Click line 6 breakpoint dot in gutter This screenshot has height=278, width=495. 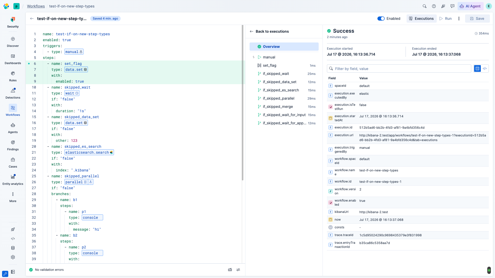[x=29, y=64]
